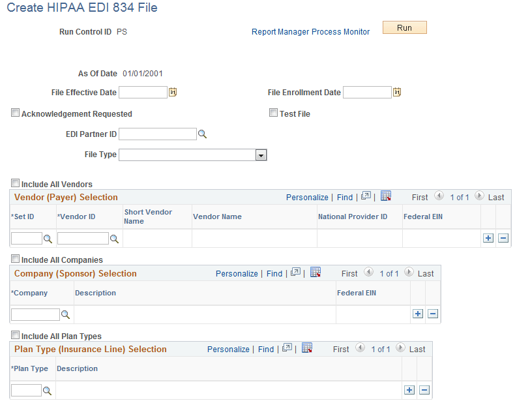Go to previous row in Plan Type Selection
This screenshot has height=403, width=515.
[360, 348]
